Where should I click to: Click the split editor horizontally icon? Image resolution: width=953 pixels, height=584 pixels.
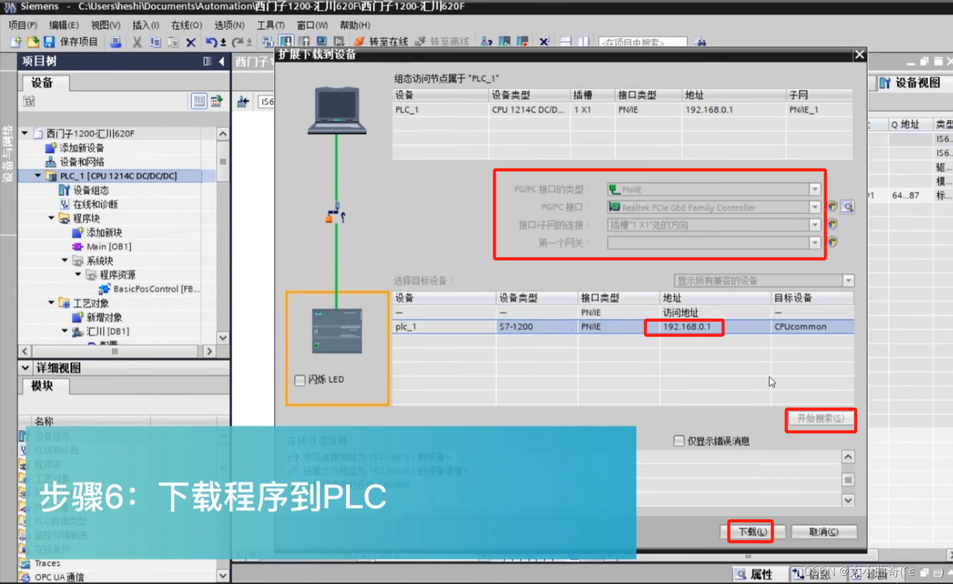pyautogui.click(x=565, y=42)
